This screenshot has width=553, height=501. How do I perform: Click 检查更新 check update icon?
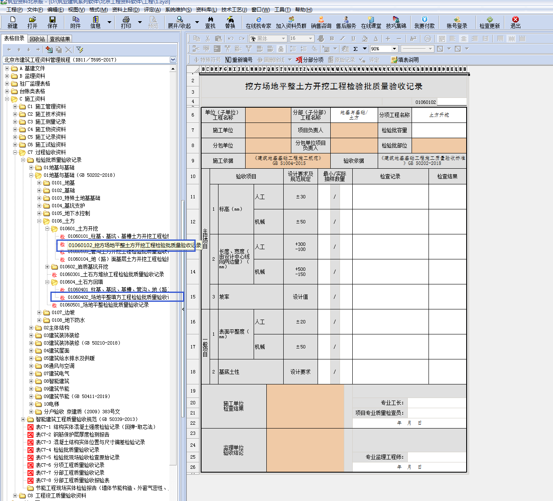click(489, 22)
